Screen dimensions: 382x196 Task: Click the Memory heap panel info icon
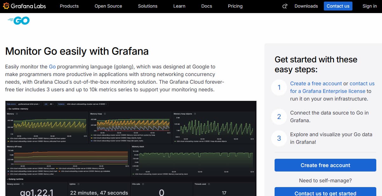106,114
